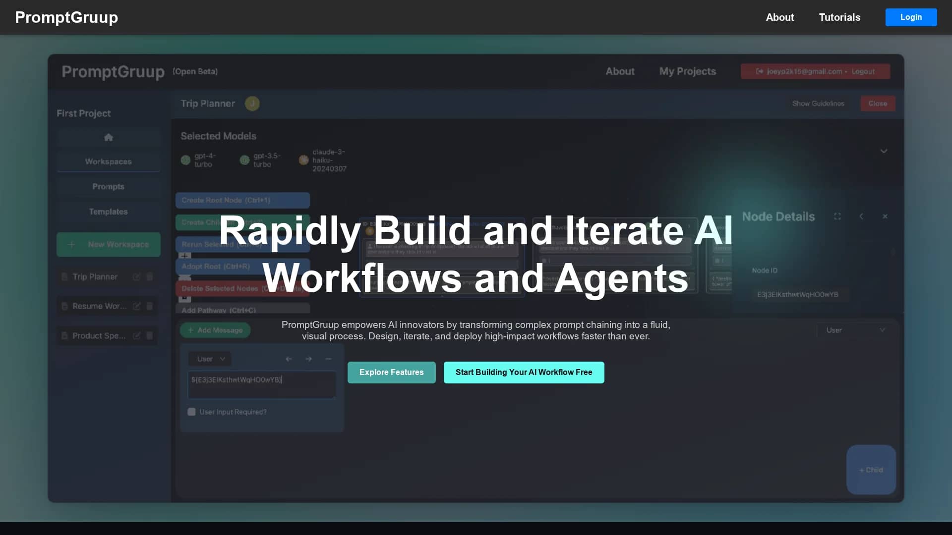Click the red Logout button with email

point(815,71)
